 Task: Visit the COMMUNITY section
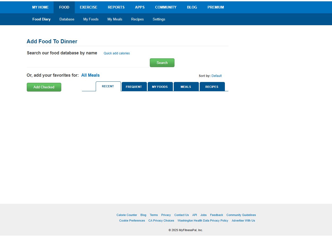pos(166,7)
